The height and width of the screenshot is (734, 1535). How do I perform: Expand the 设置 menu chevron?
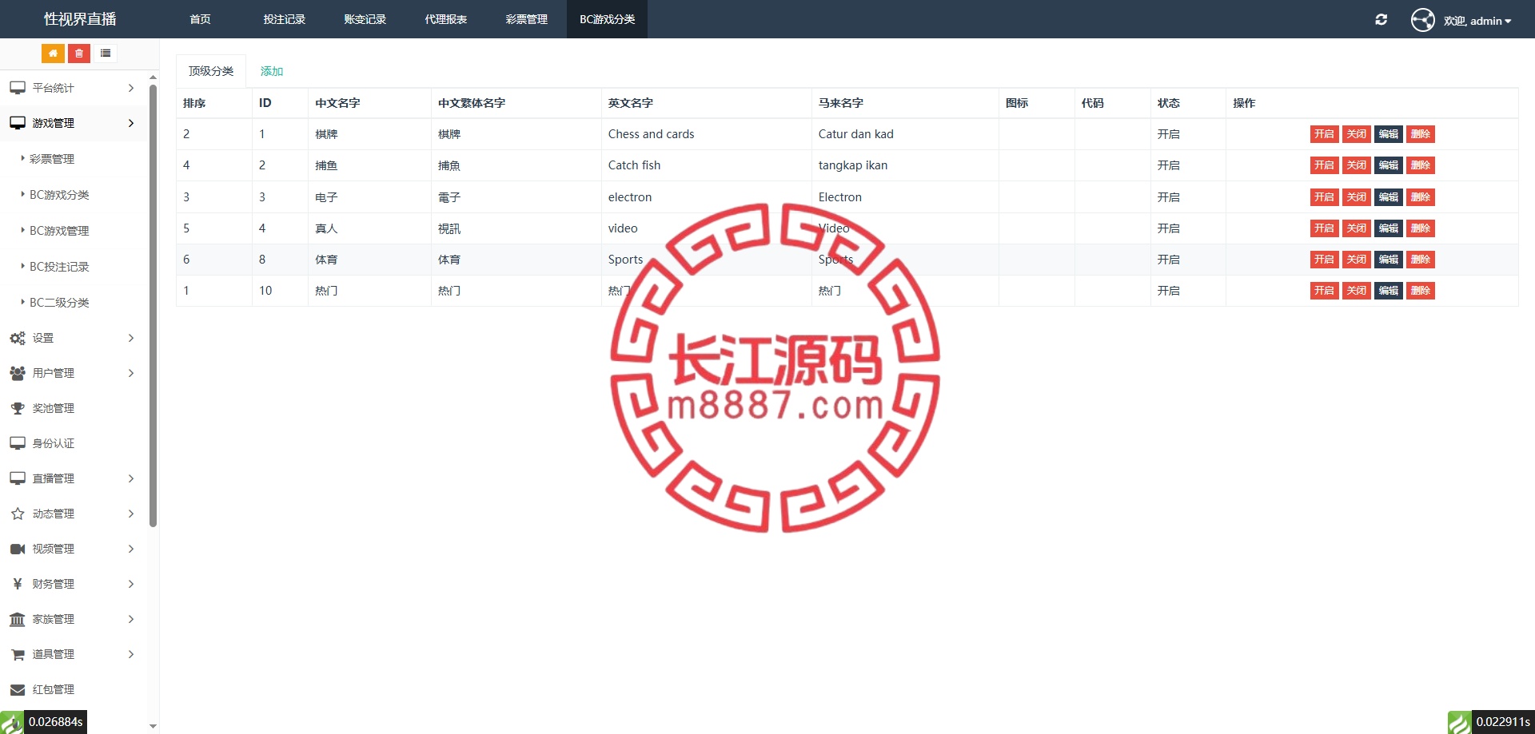click(131, 338)
